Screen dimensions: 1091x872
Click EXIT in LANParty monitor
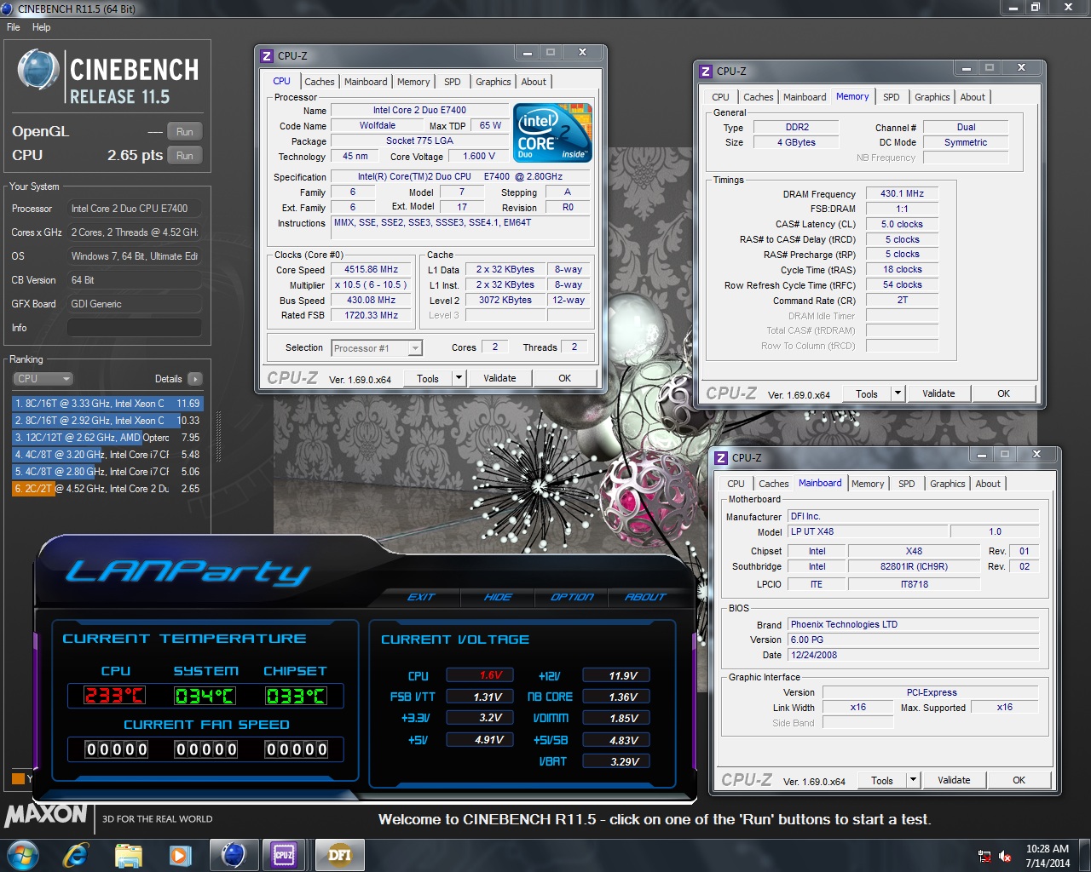click(420, 597)
